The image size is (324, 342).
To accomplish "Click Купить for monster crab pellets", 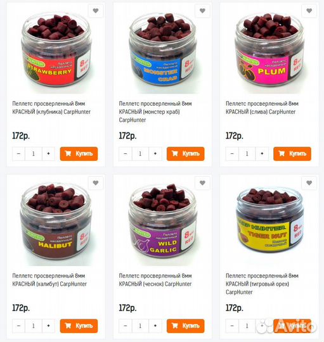I will pyautogui.click(x=186, y=154).
